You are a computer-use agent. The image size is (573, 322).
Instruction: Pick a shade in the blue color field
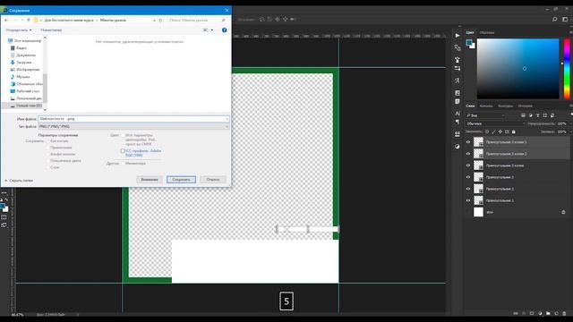pyautogui.click(x=517, y=69)
